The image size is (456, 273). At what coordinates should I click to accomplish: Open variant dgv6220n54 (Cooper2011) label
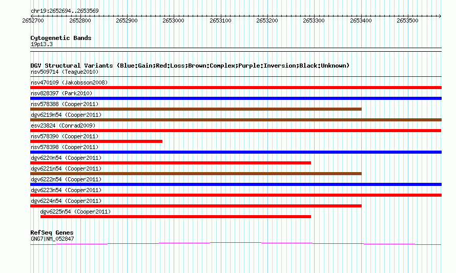(66, 158)
